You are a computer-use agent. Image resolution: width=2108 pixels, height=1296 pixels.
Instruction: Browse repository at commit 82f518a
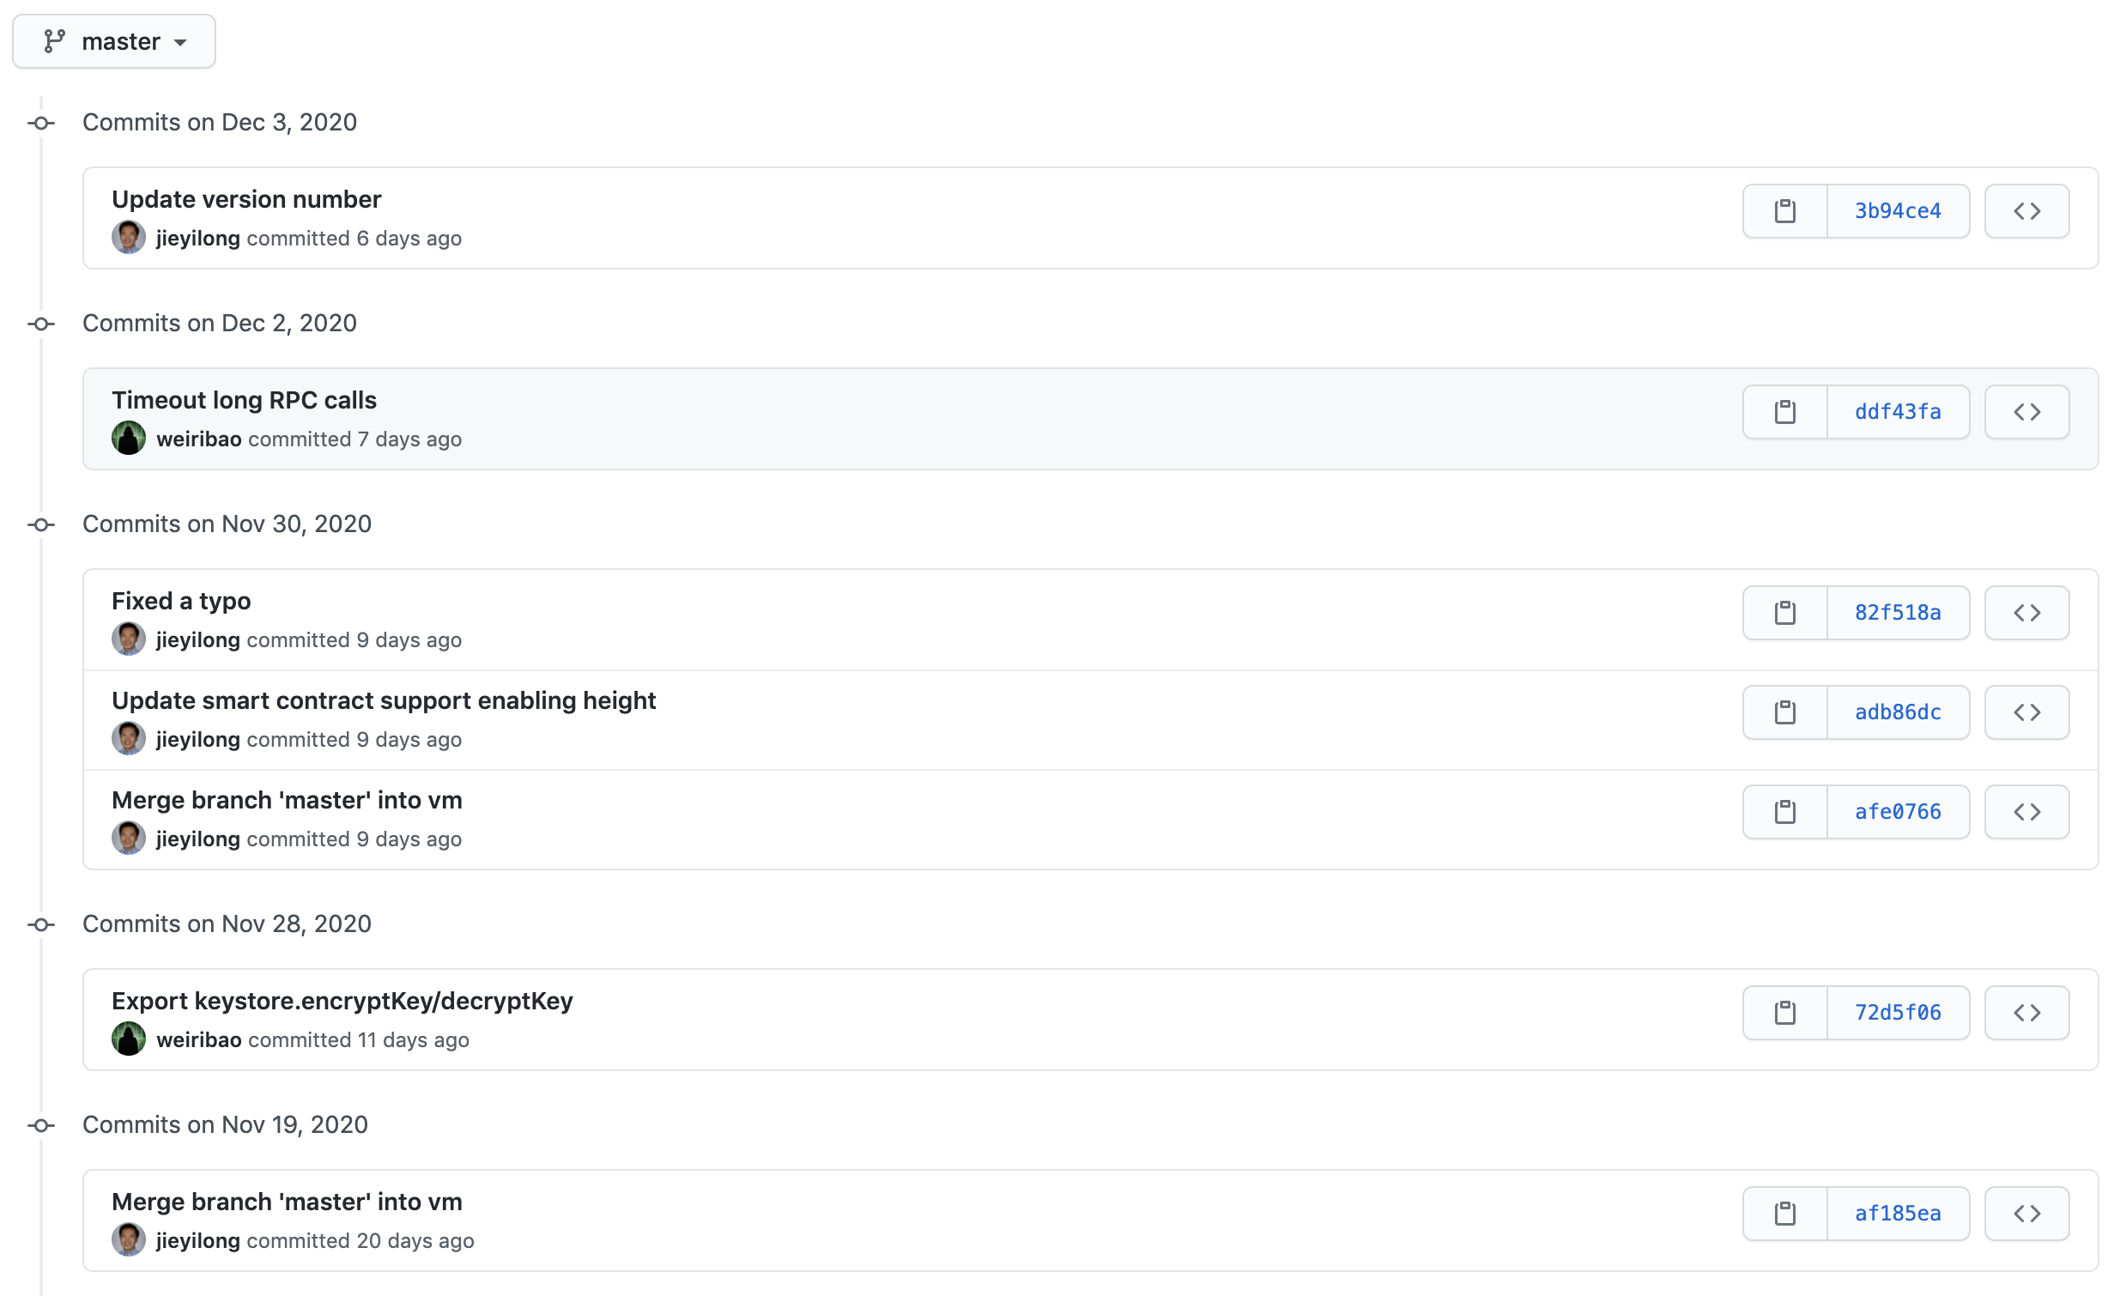[x=2026, y=613]
